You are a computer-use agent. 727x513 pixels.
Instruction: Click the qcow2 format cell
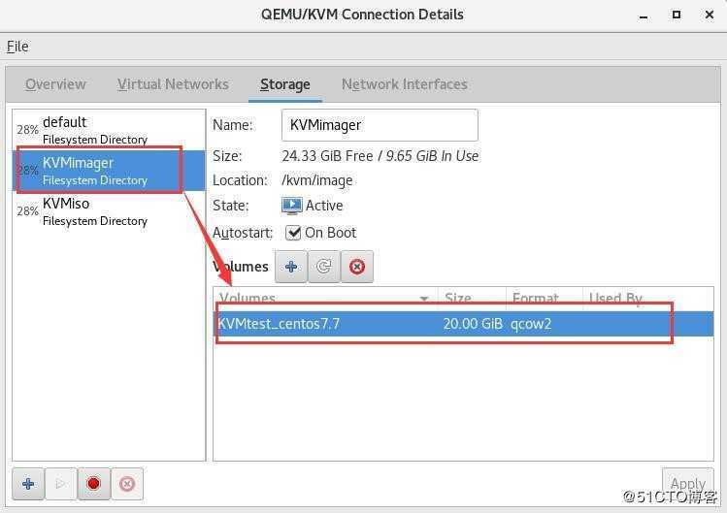531,324
